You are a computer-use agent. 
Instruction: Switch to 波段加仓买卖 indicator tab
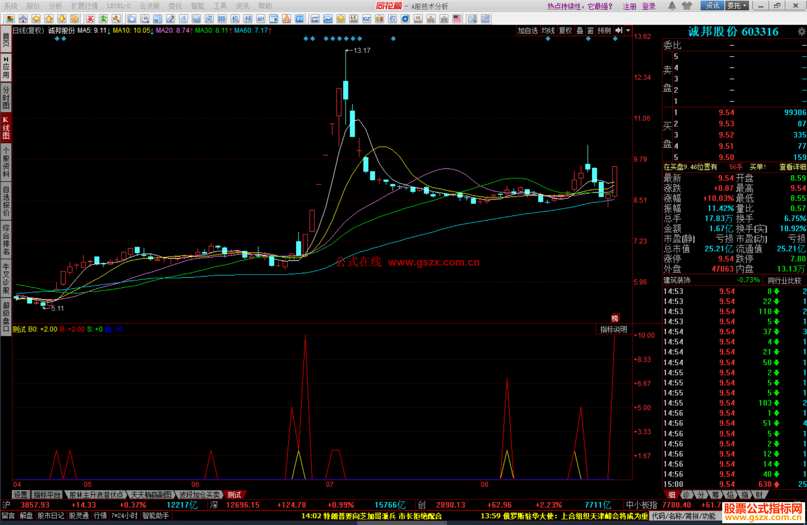(x=199, y=495)
